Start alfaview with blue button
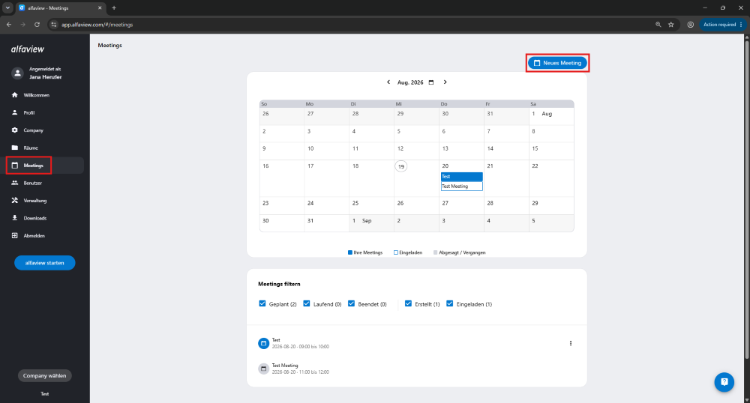 44,263
